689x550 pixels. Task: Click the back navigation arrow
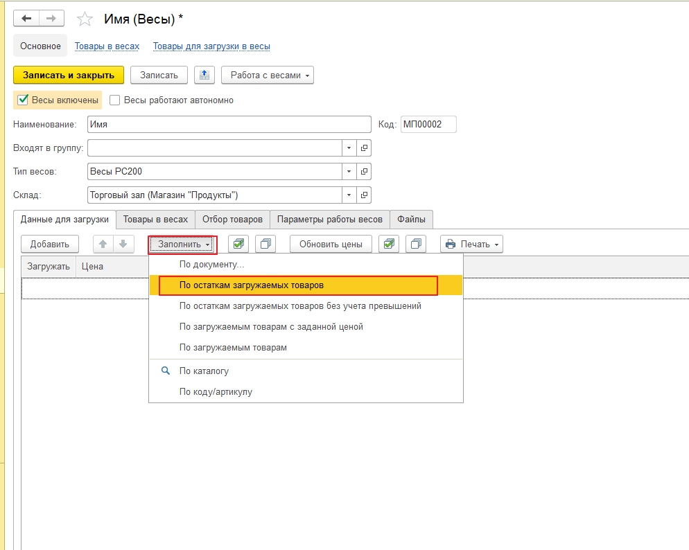[x=26, y=19]
